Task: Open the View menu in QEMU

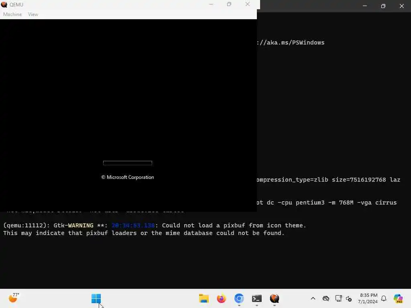Action: 33,14
